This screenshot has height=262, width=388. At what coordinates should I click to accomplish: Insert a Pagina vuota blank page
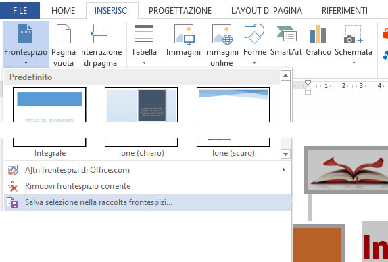pos(64,45)
